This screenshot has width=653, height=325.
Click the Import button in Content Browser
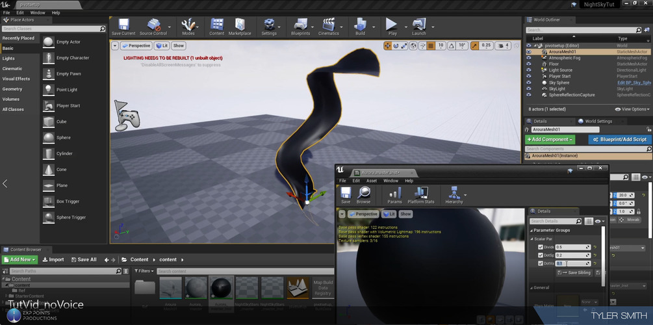coord(53,259)
